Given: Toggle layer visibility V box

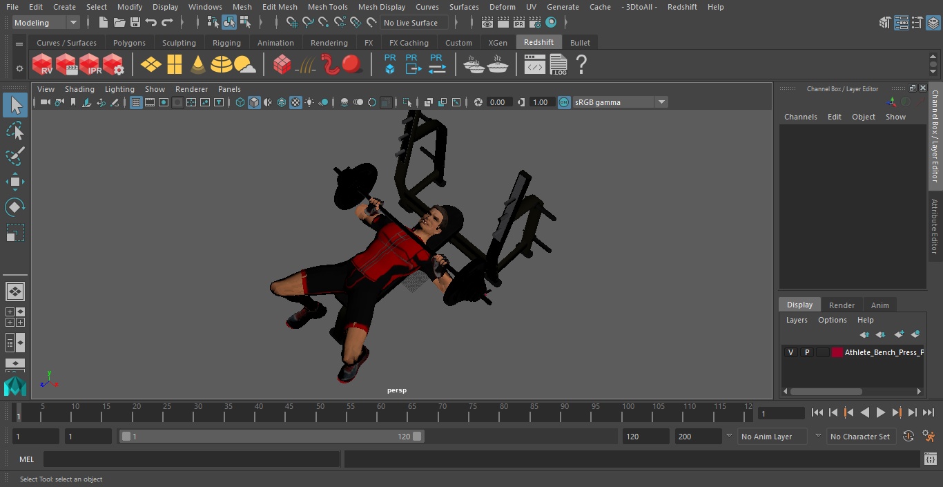Looking at the screenshot, I should pyautogui.click(x=790, y=352).
